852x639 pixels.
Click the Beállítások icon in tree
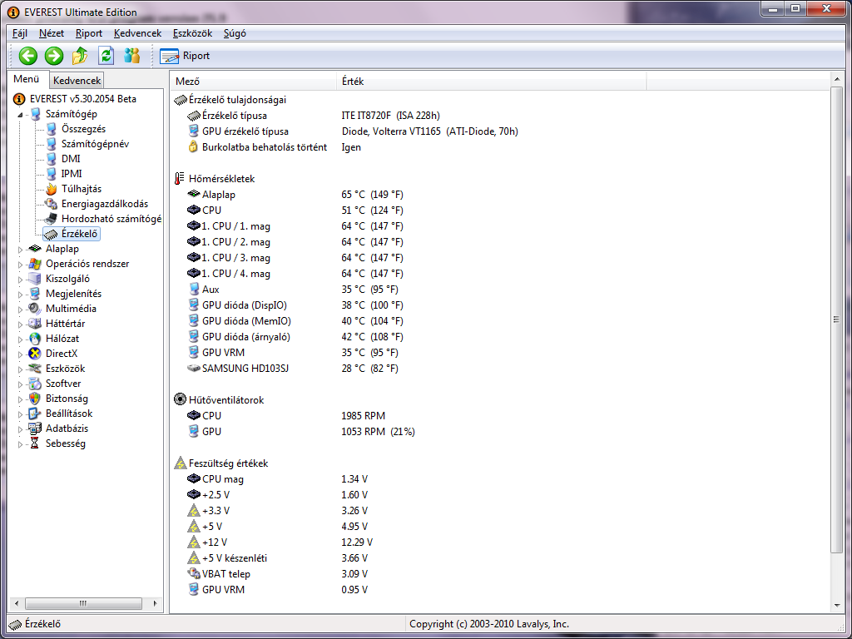(x=35, y=414)
